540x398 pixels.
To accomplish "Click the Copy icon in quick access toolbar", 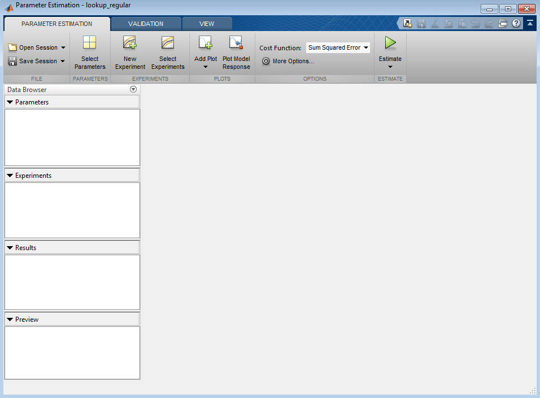I will coord(448,23).
